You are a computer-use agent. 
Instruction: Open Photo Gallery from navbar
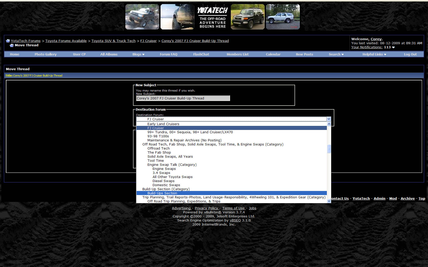pyautogui.click(x=46, y=54)
